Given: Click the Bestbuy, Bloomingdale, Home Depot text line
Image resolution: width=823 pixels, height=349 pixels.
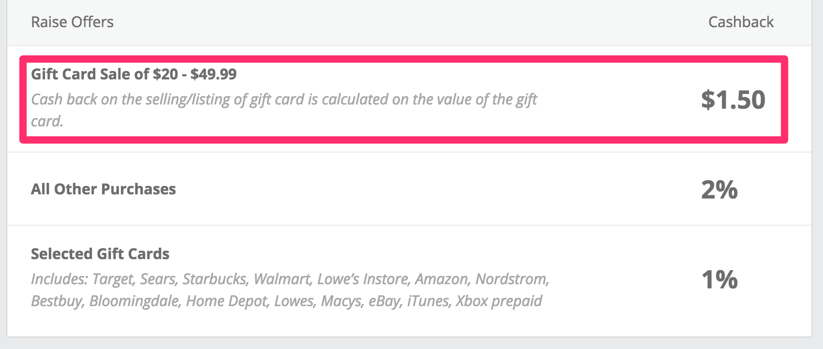Looking at the screenshot, I should coord(286,301).
